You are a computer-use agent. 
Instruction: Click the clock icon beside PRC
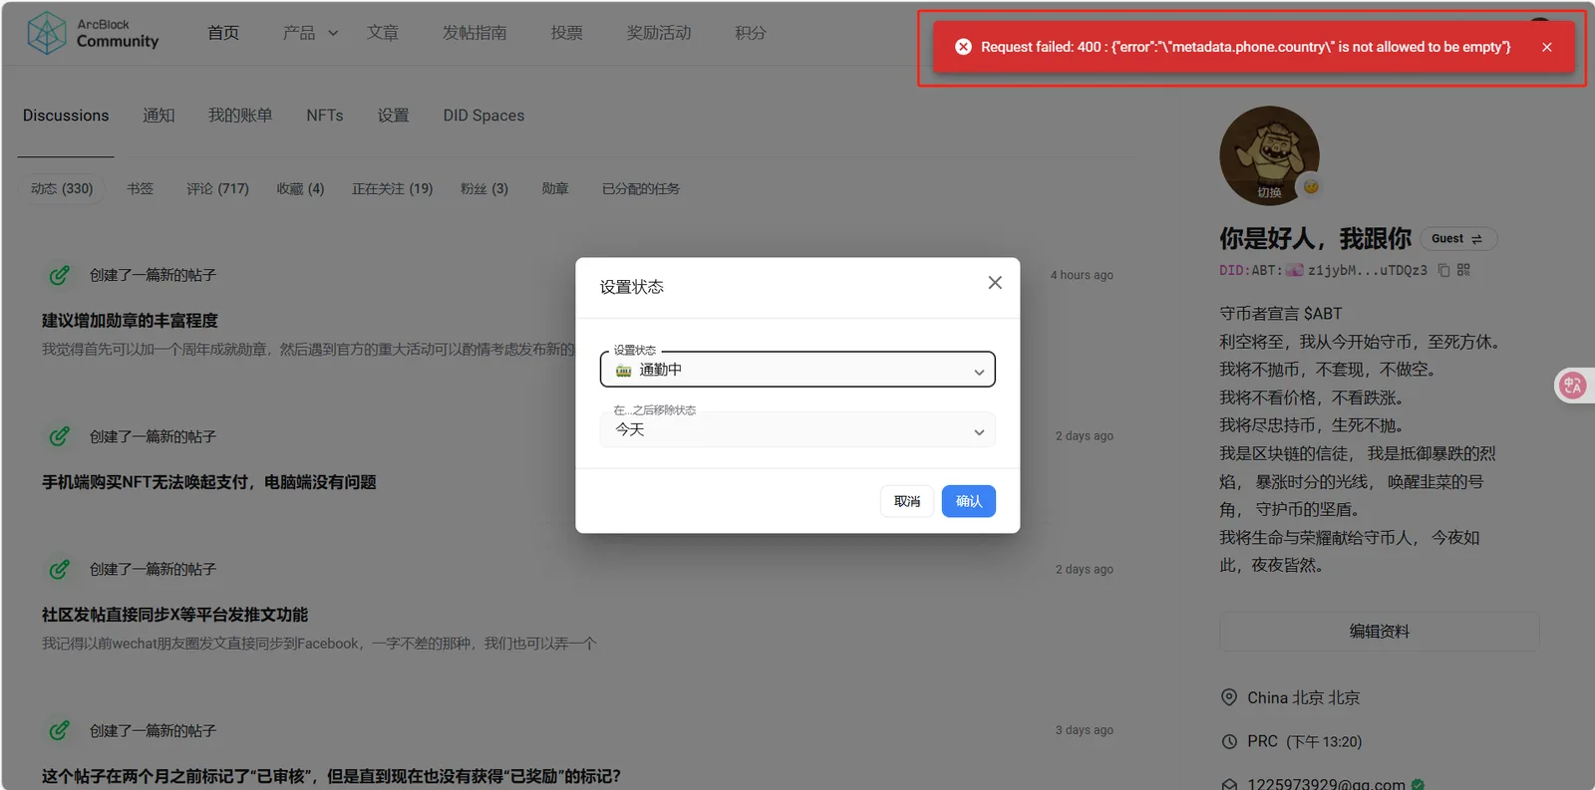tap(1229, 741)
